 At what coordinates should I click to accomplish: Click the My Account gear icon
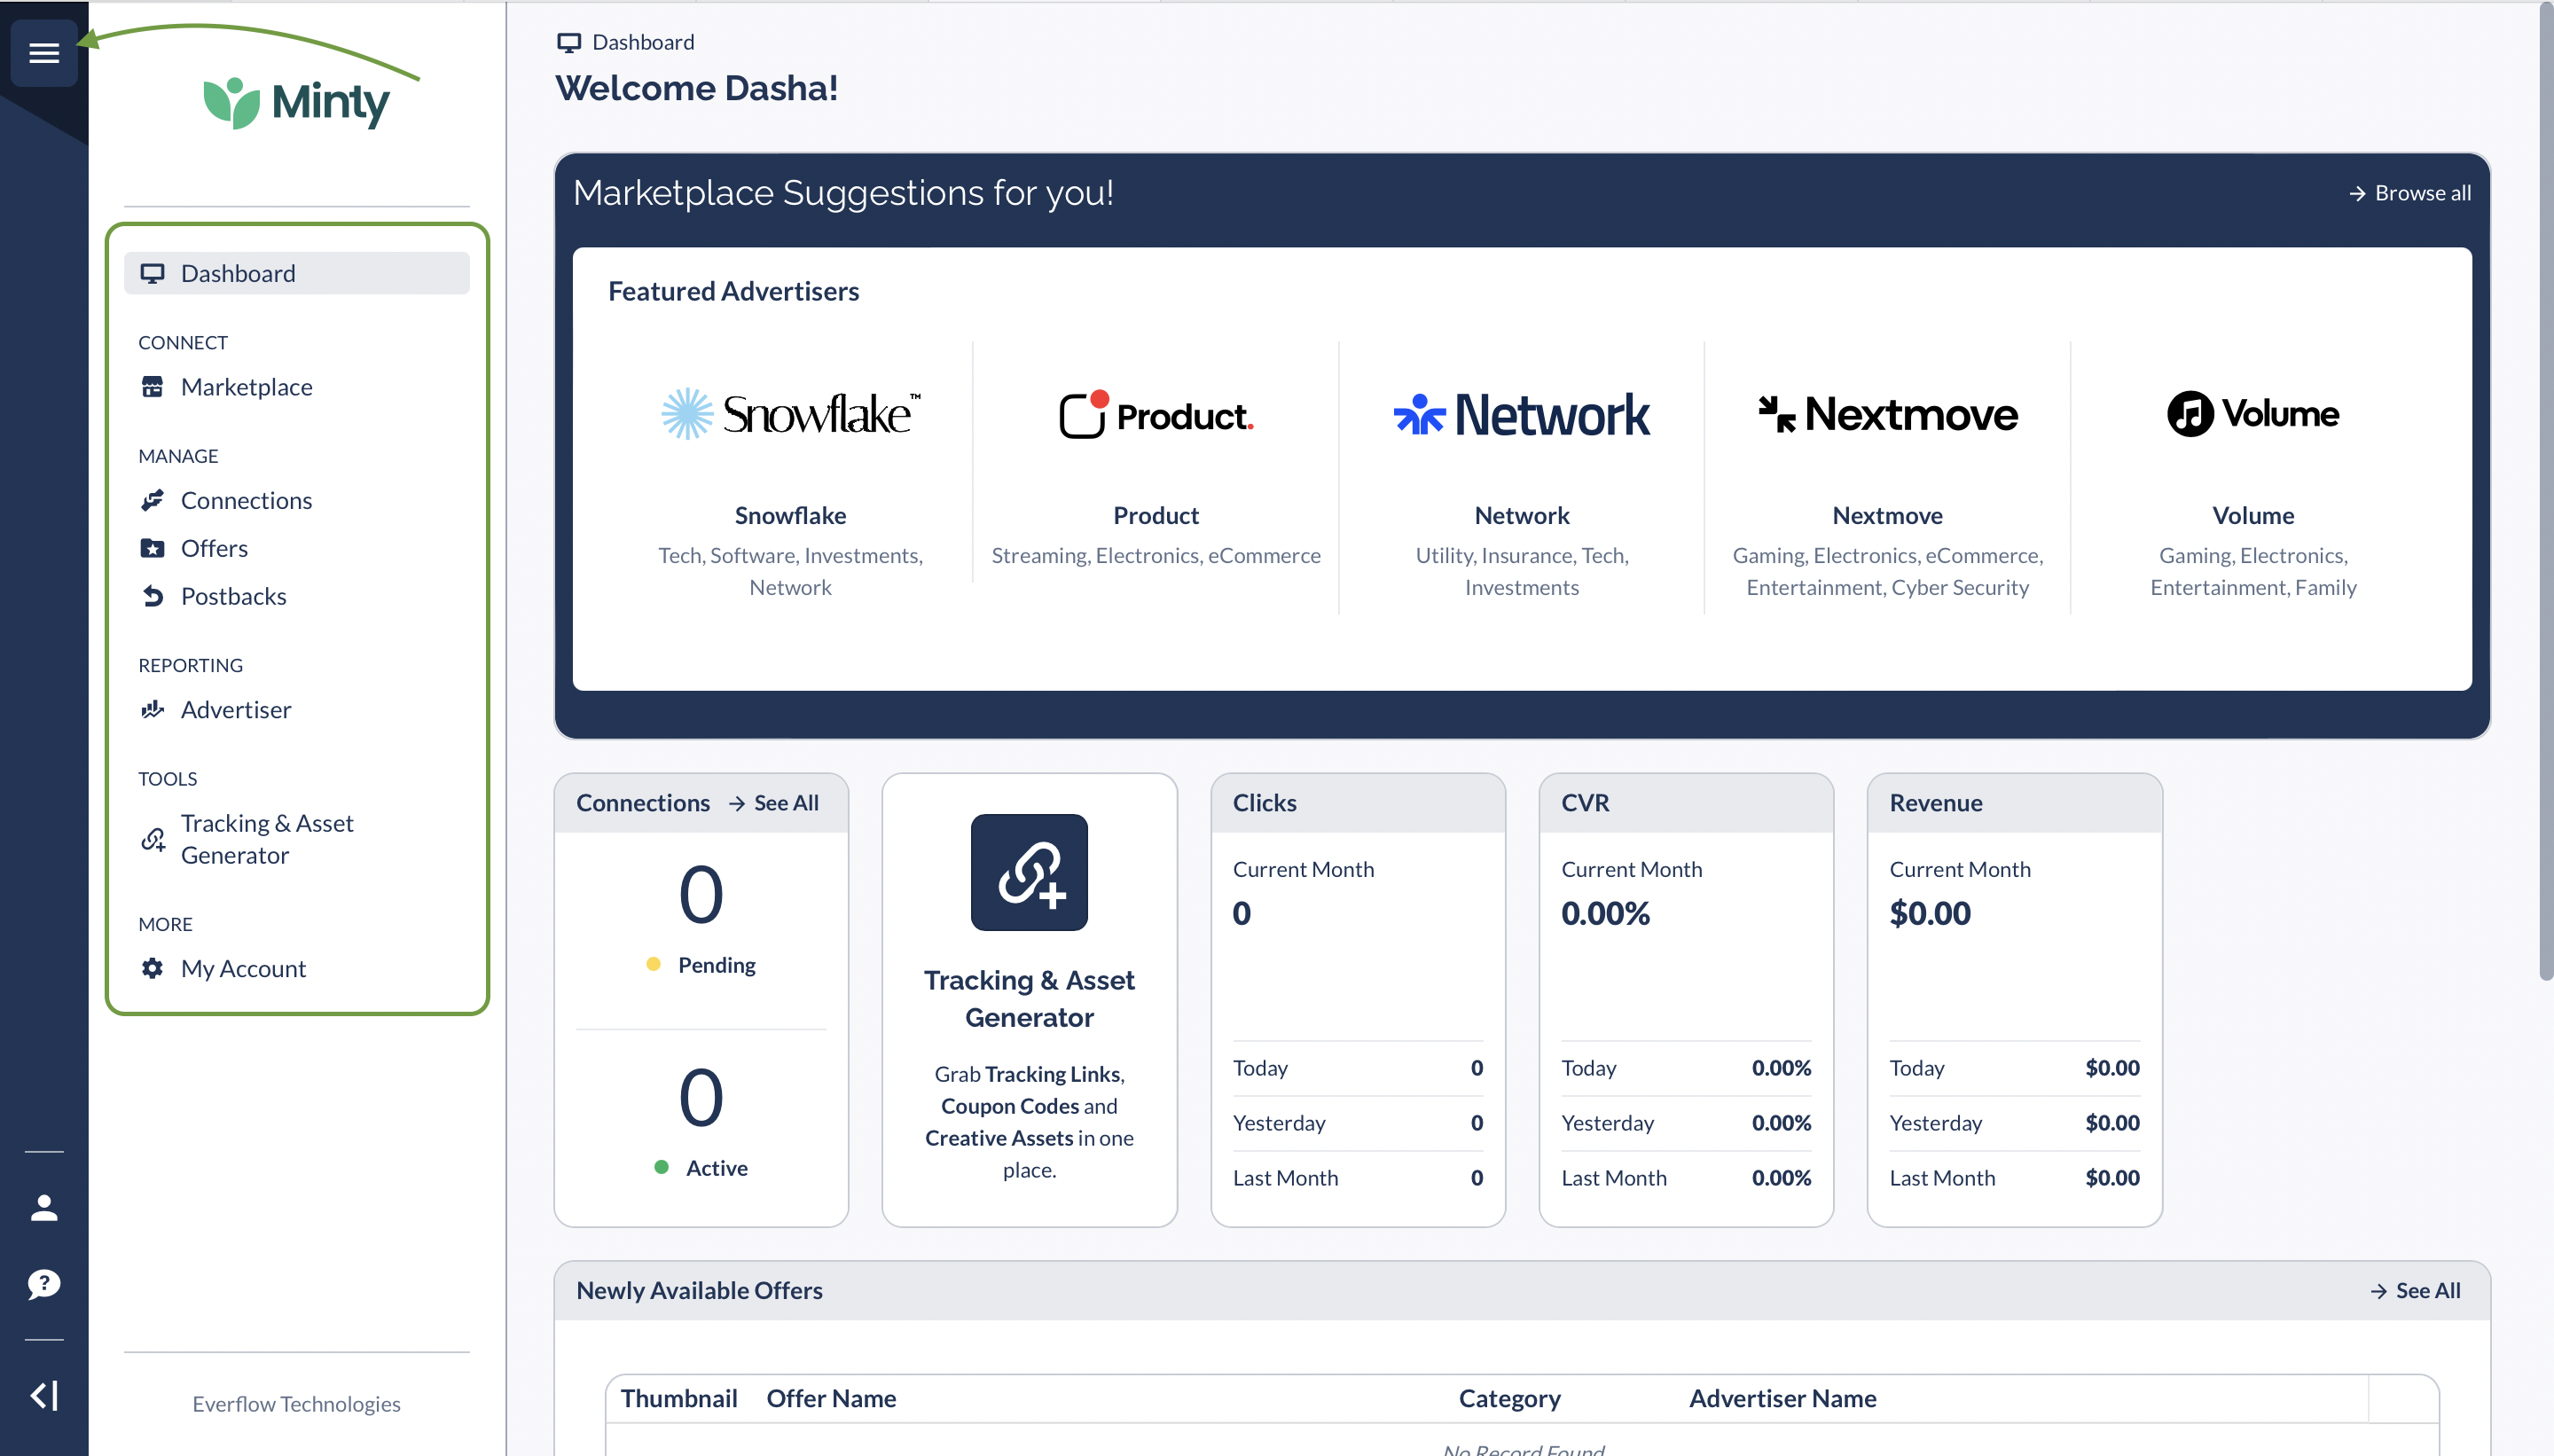tap(152, 968)
